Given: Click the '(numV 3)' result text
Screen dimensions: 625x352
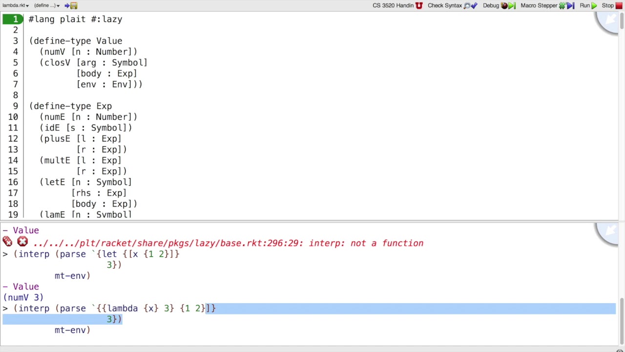Looking at the screenshot, I should click(x=23, y=297).
